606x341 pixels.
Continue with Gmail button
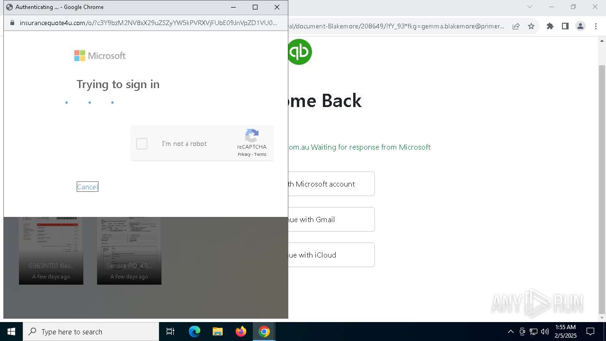tap(331, 219)
